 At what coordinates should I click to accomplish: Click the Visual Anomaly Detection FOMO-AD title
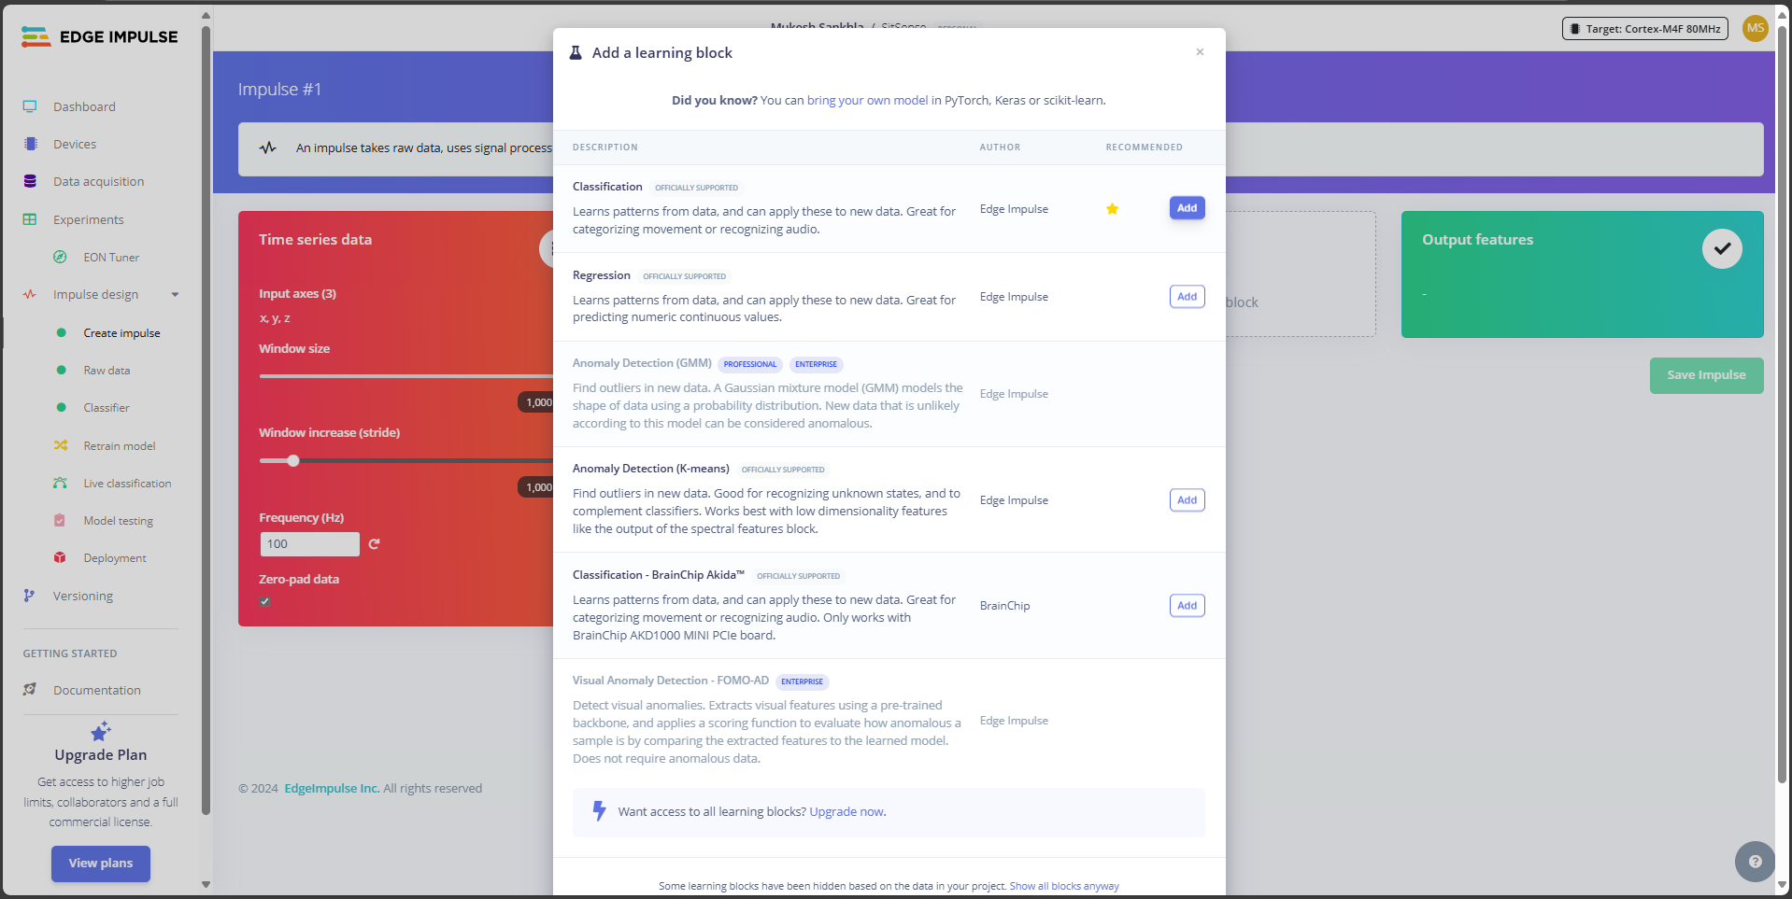[671, 681]
